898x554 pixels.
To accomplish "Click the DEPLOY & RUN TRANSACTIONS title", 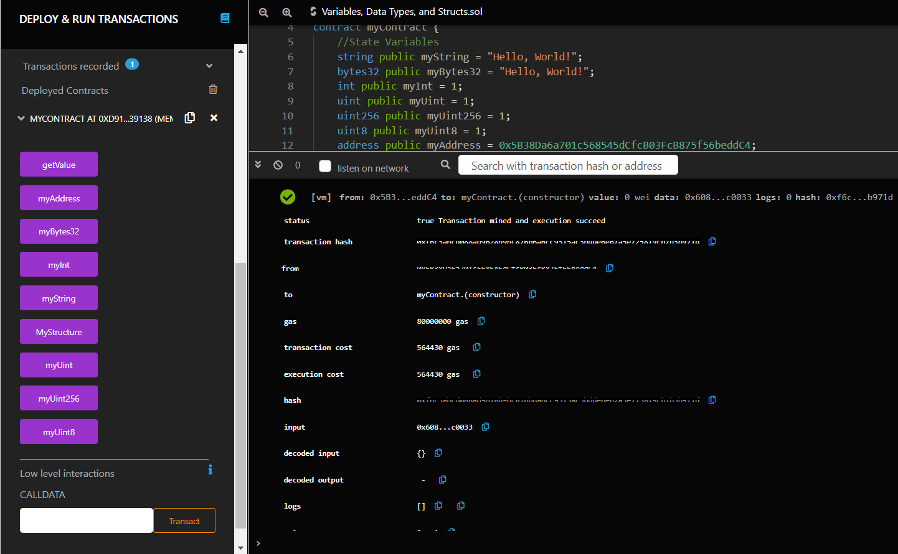I will pyautogui.click(x=98, y=19).
